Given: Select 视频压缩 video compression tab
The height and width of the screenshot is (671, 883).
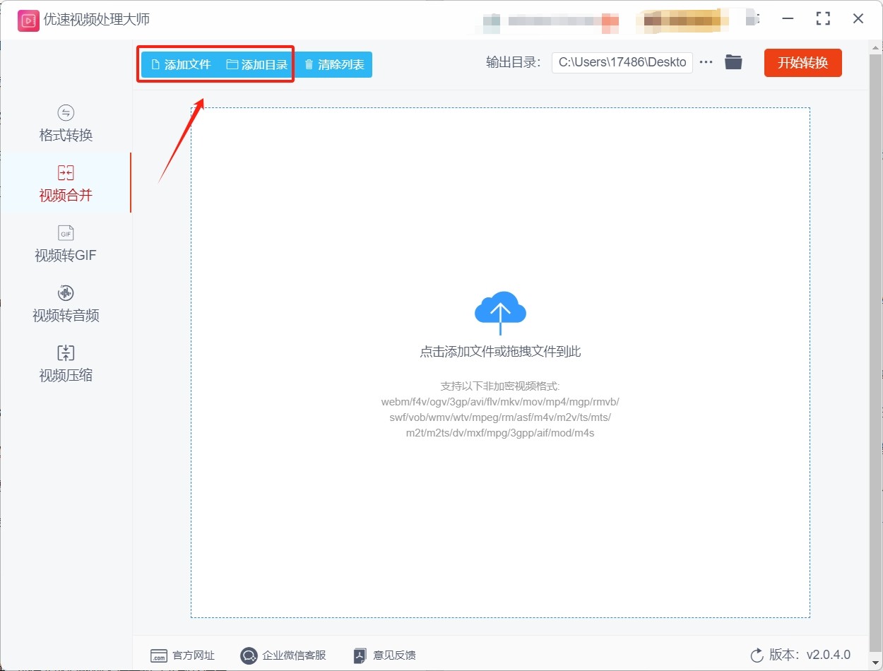Looking at the screenshot, I should (66, 364).
